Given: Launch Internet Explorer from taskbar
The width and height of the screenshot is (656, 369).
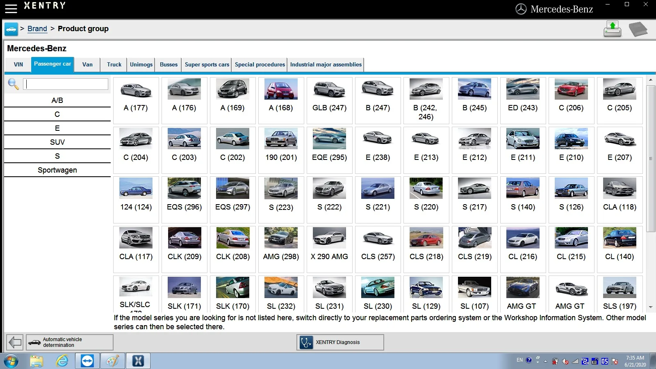Looking at the screenshot, I should point(62,361).
